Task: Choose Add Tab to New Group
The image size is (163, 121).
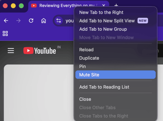Action: (x=103, y=29)
